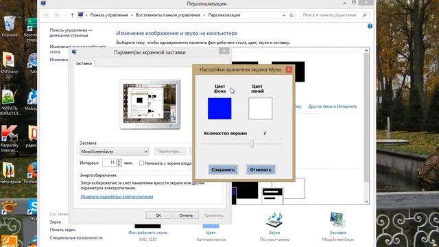Click the Персонализация window title icon
Viewport: 439px width, 247px height.
(43, 3)
